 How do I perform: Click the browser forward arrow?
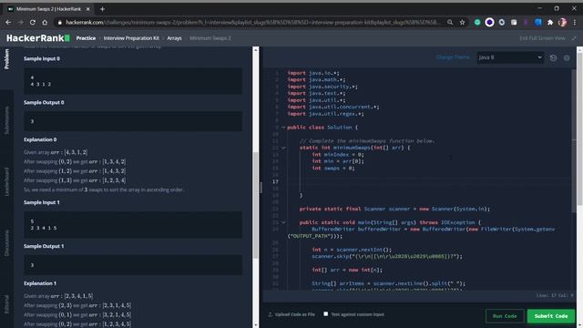[20, 22]
